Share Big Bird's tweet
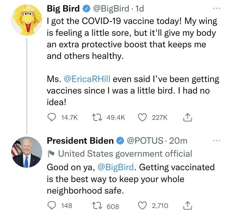Viewport: 233px width, 215px height. [187, 117]
